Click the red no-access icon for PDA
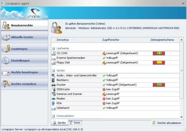This screenshot has height=132, width=187. [104, 103]
